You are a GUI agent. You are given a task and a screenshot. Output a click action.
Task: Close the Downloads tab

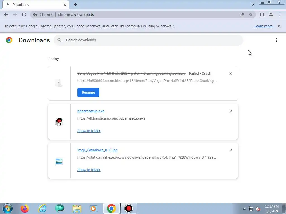coord(65,5)
